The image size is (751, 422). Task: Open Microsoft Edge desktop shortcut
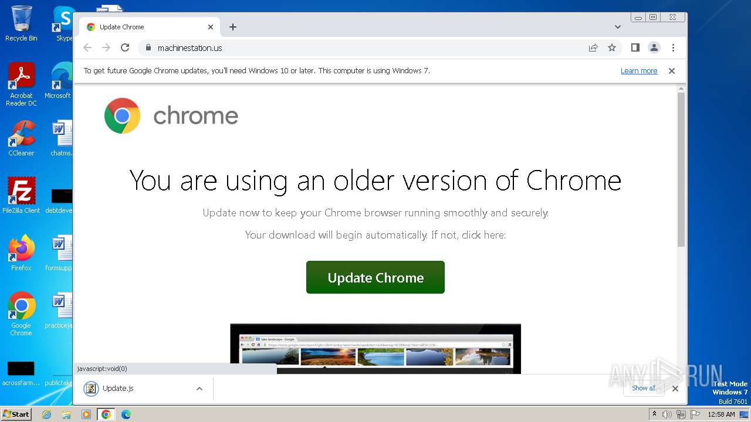coord(59,81)
